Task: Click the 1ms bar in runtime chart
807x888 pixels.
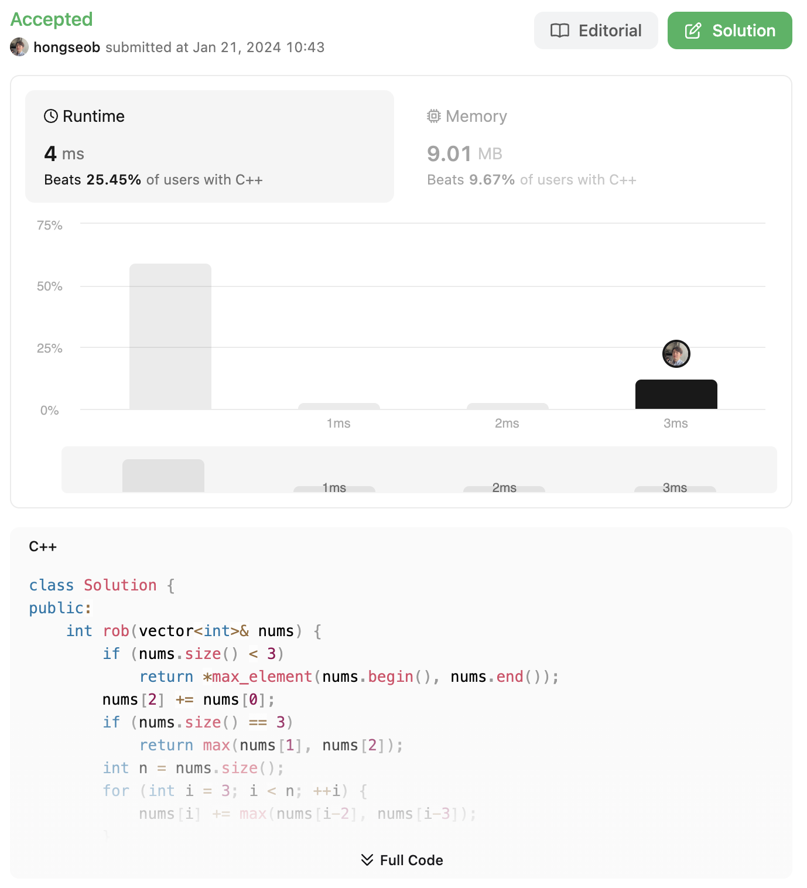Action: 339,406
